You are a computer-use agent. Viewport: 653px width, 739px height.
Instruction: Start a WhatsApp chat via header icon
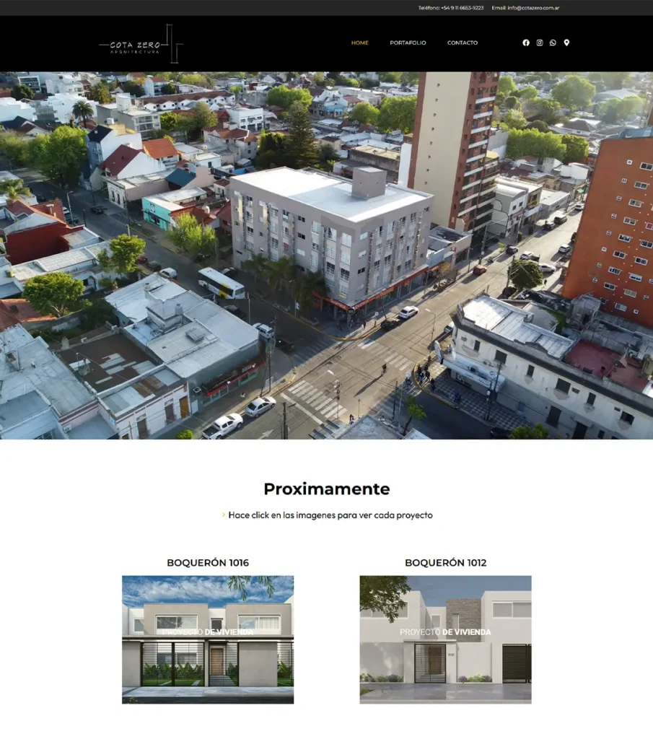553,43
